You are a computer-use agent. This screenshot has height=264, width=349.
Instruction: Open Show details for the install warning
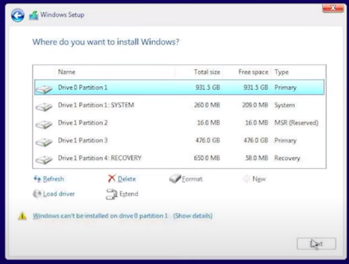click(193, 216)
